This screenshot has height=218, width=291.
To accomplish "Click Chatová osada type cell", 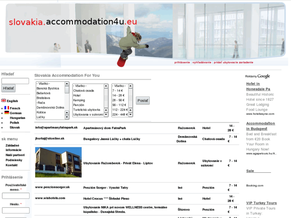I will 213,139.
